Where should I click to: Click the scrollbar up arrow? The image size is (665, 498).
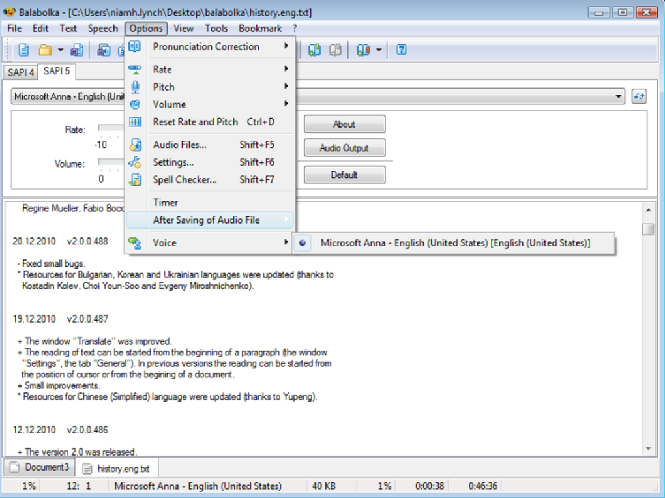648,210
